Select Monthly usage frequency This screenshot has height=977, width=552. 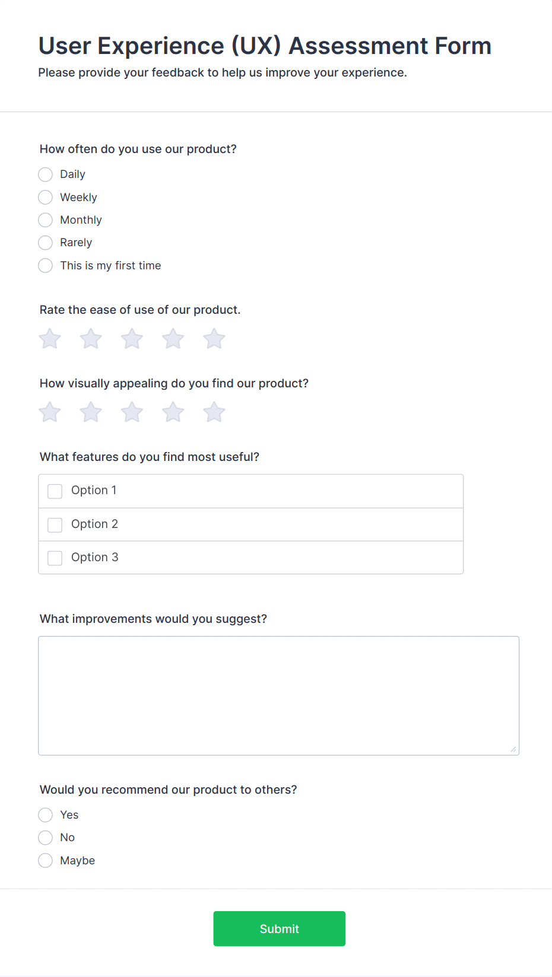pyautogui.click(x=46, y=220)
